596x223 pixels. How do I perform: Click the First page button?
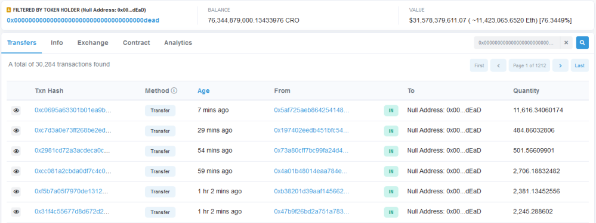click(479, 65)
